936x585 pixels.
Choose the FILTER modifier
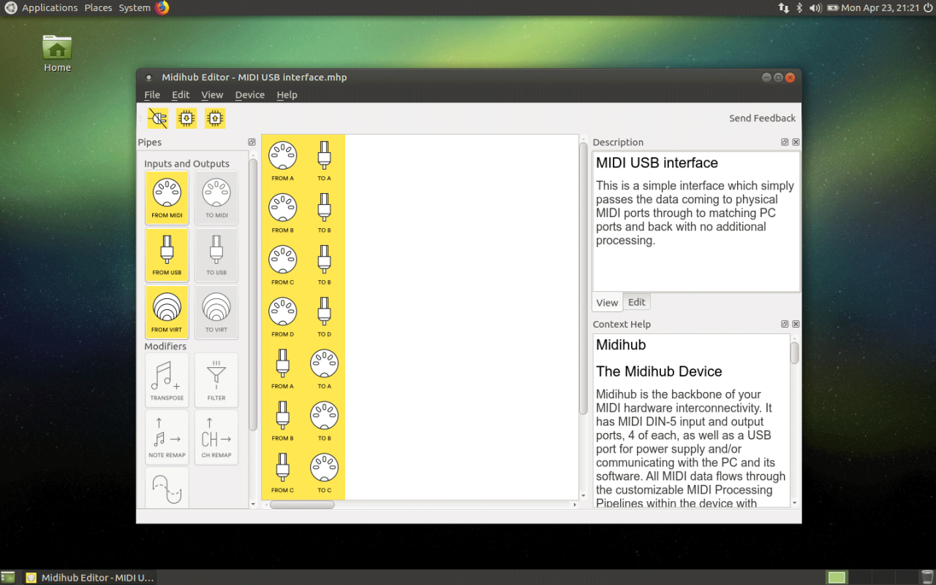(216, 380)
